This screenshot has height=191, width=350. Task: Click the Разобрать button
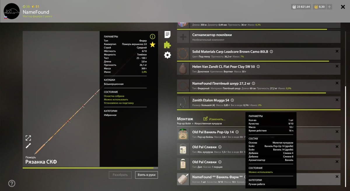[120, 175]
